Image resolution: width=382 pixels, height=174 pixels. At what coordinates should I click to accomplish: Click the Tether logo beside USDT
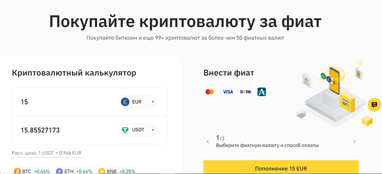pyautogui.click(x=125, y=130)
